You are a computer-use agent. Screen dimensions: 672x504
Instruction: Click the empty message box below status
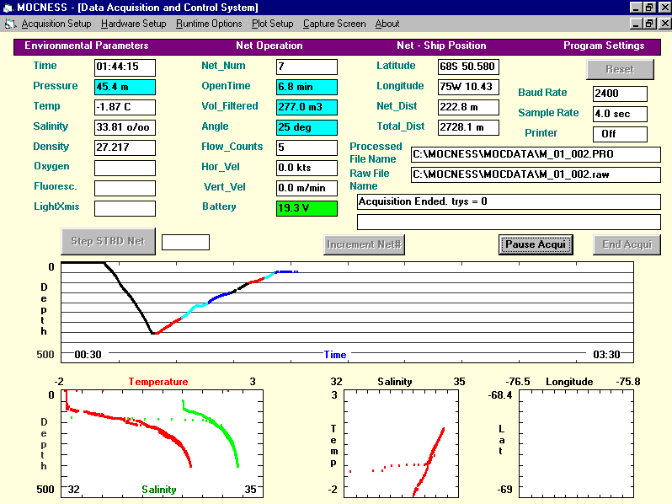point(509,222)
